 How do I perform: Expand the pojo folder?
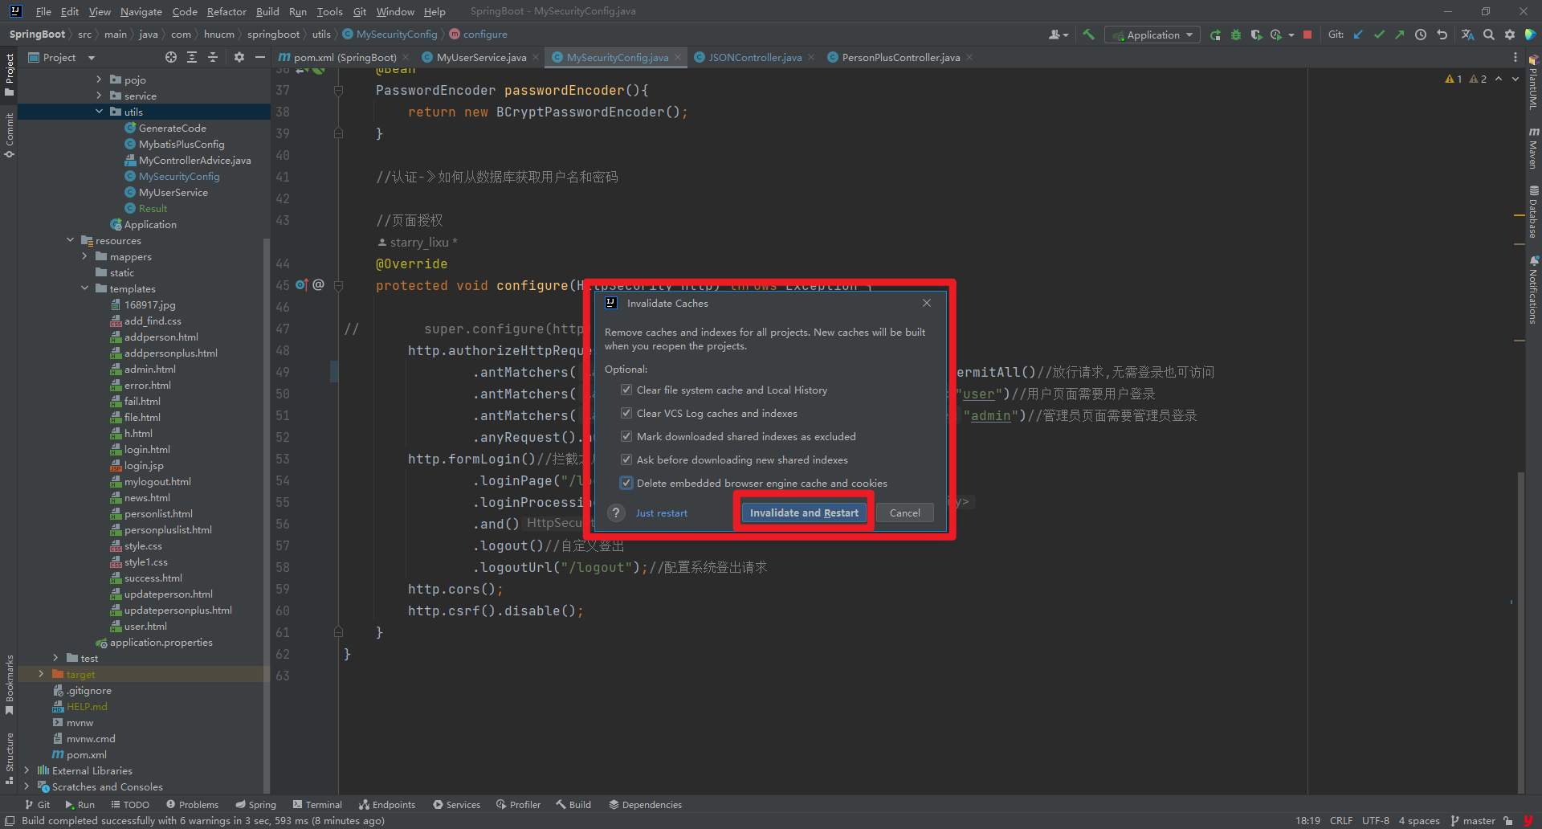point(99,80)
